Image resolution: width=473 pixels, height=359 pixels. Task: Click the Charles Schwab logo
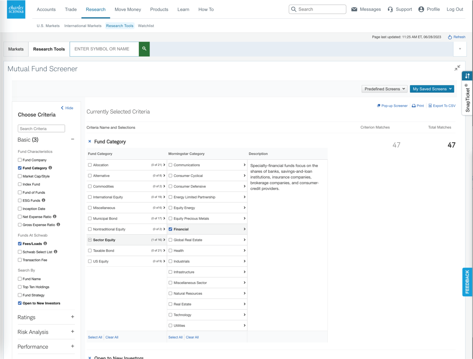(16, 10)
